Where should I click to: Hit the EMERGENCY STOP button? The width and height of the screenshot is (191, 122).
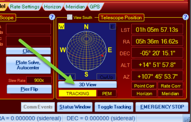[162, 107]
